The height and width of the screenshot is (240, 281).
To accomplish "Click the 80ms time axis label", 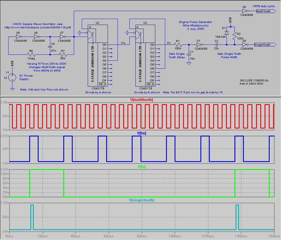I will coord(142,236).
